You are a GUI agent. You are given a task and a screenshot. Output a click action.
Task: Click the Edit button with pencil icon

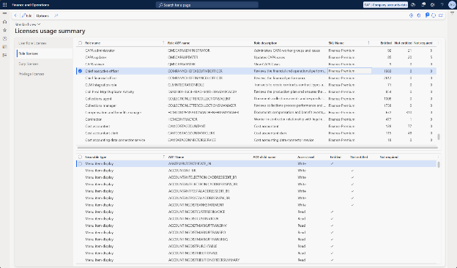27,15
